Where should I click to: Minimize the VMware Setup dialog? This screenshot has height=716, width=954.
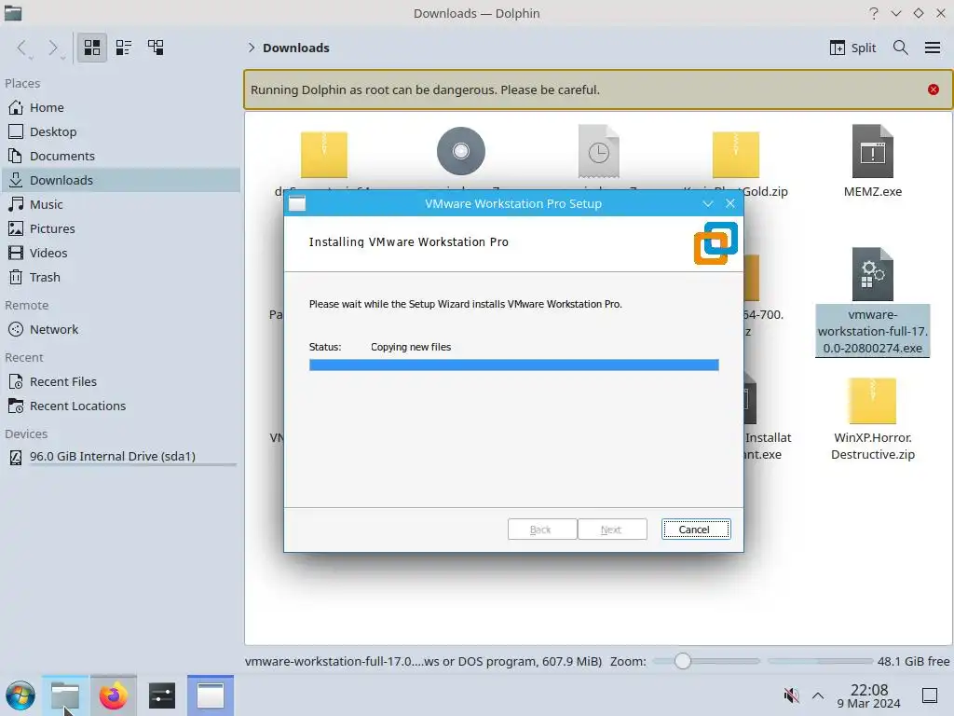coord(708,203)
